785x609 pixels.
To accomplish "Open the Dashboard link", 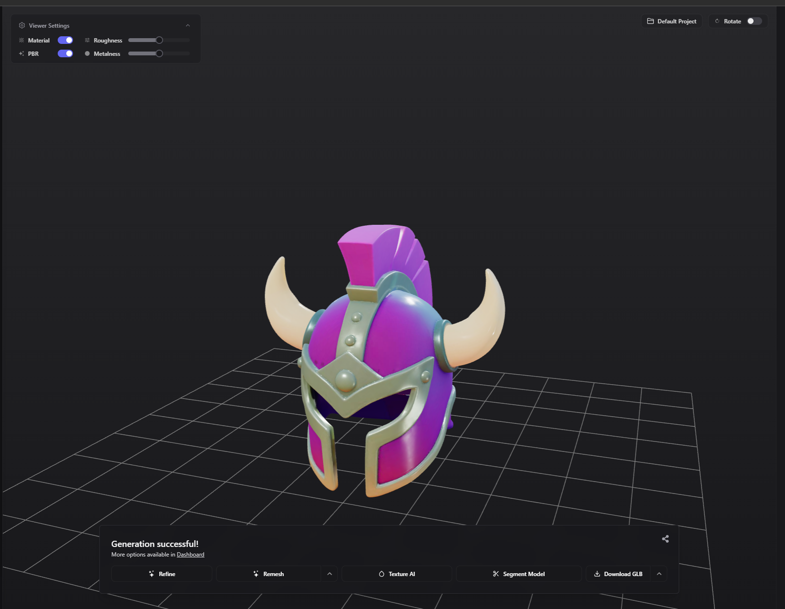I will (190, 555).
